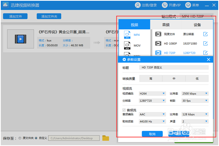Open the 音频编码 AAC dropdown
This screenshot has width=219, height=146.
pyautogui.click(x=152, y=114)
